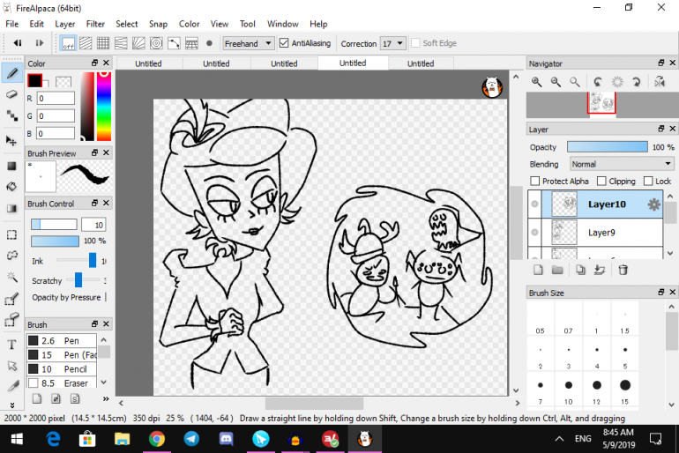Click the concentric circle snap icon
Screen dimensions: 679x453
pyautogui.click(x=155, y=42)
